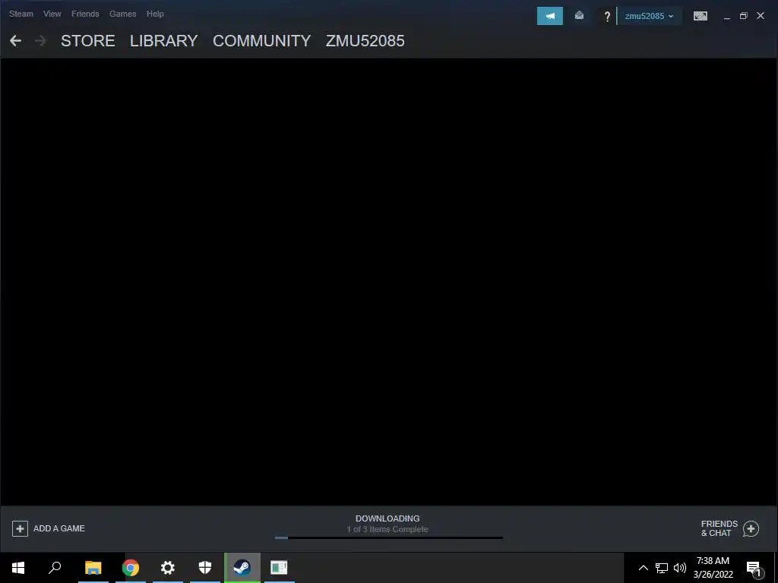Click '1 of 3 Items Complete' text
This screenshot has height=583, width=778.
click(387, 529)
